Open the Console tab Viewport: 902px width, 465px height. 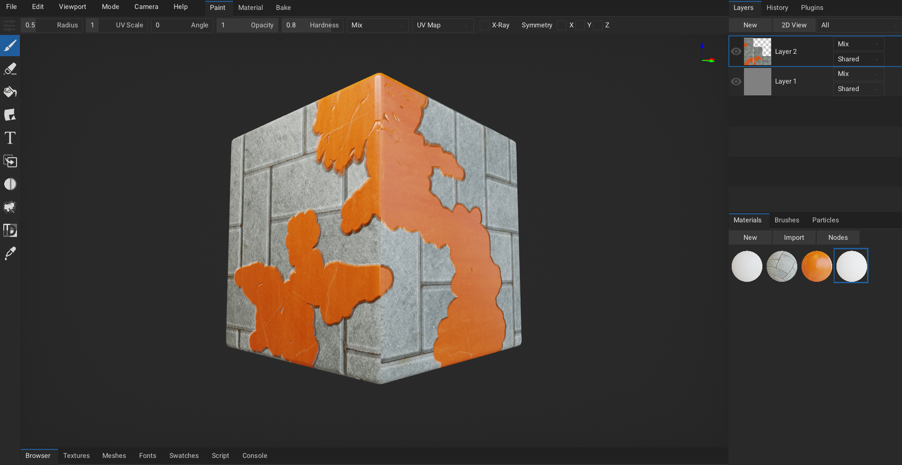tap(255, 456)
